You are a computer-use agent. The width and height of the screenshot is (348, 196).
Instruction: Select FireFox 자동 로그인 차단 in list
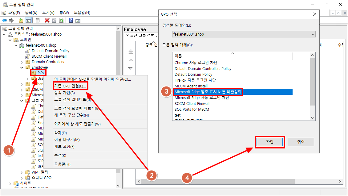195,80
